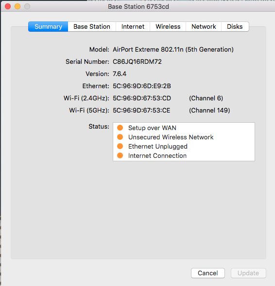The image size is (275, 286).
Task: Click the version value 7.6.4
Action: coord(120,74)
